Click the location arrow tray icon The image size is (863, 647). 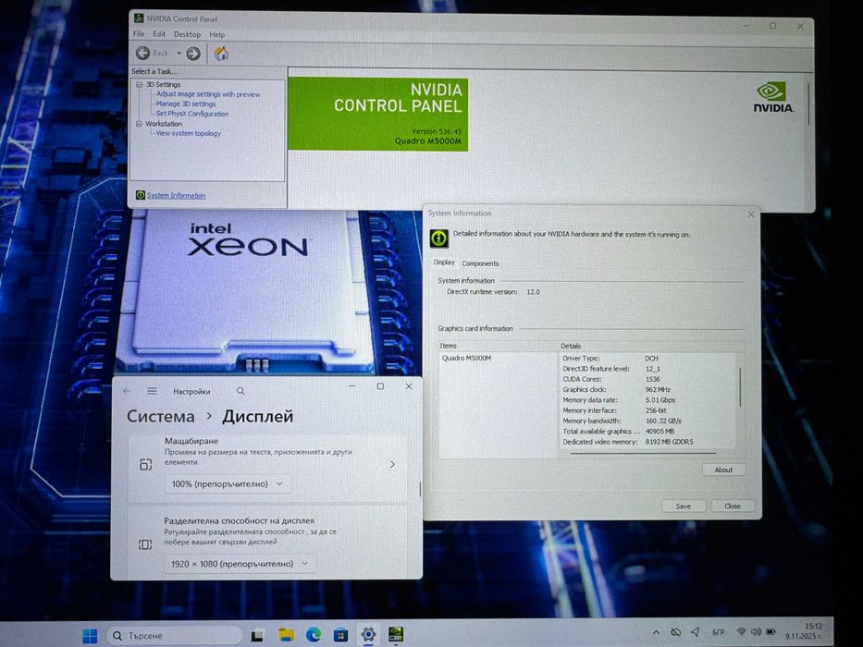point(696,632)
